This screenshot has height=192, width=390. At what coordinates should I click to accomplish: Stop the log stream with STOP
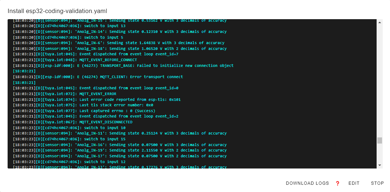tap(377, 183)
